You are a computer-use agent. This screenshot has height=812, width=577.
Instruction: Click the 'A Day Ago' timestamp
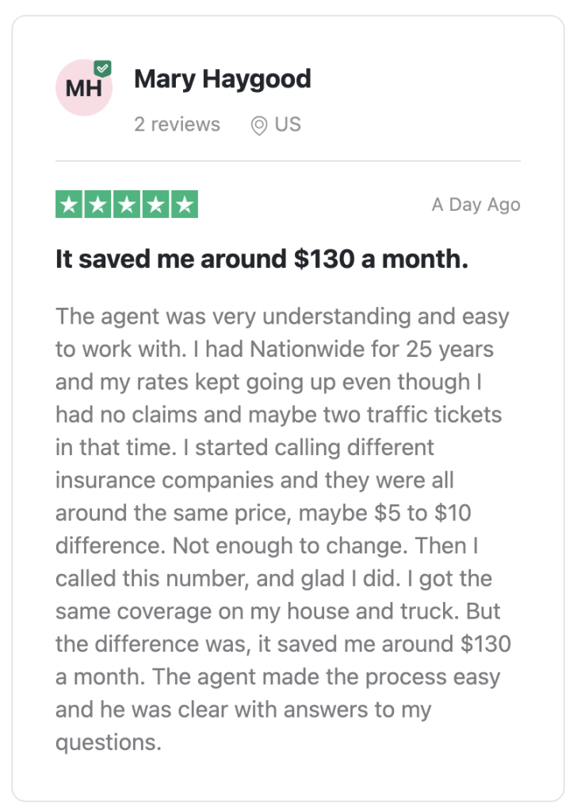[x=476, y=205]
